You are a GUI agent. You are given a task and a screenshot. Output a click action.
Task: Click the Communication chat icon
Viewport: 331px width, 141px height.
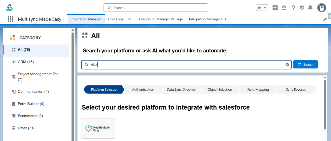pyautogui.click(x=14, y=91)
